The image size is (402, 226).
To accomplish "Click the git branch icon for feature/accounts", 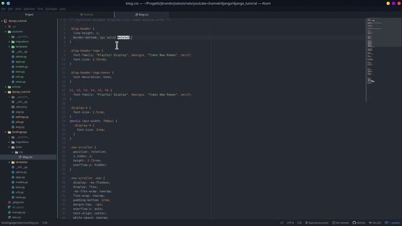I will tap(307, 223).
